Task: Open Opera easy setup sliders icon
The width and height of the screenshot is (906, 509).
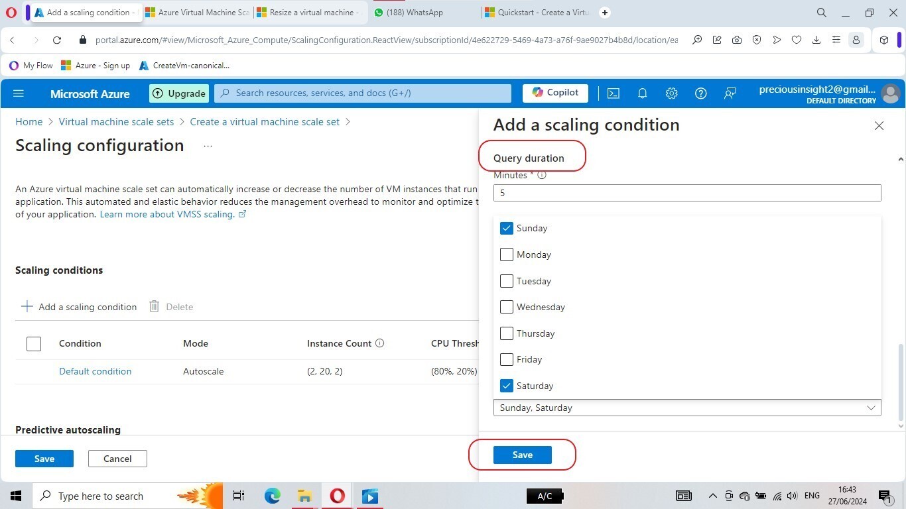Action: [x=836, y=40]
